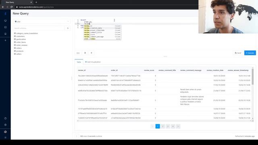
Task: Sort by order_id column header
Action: (x=114, y=70)
